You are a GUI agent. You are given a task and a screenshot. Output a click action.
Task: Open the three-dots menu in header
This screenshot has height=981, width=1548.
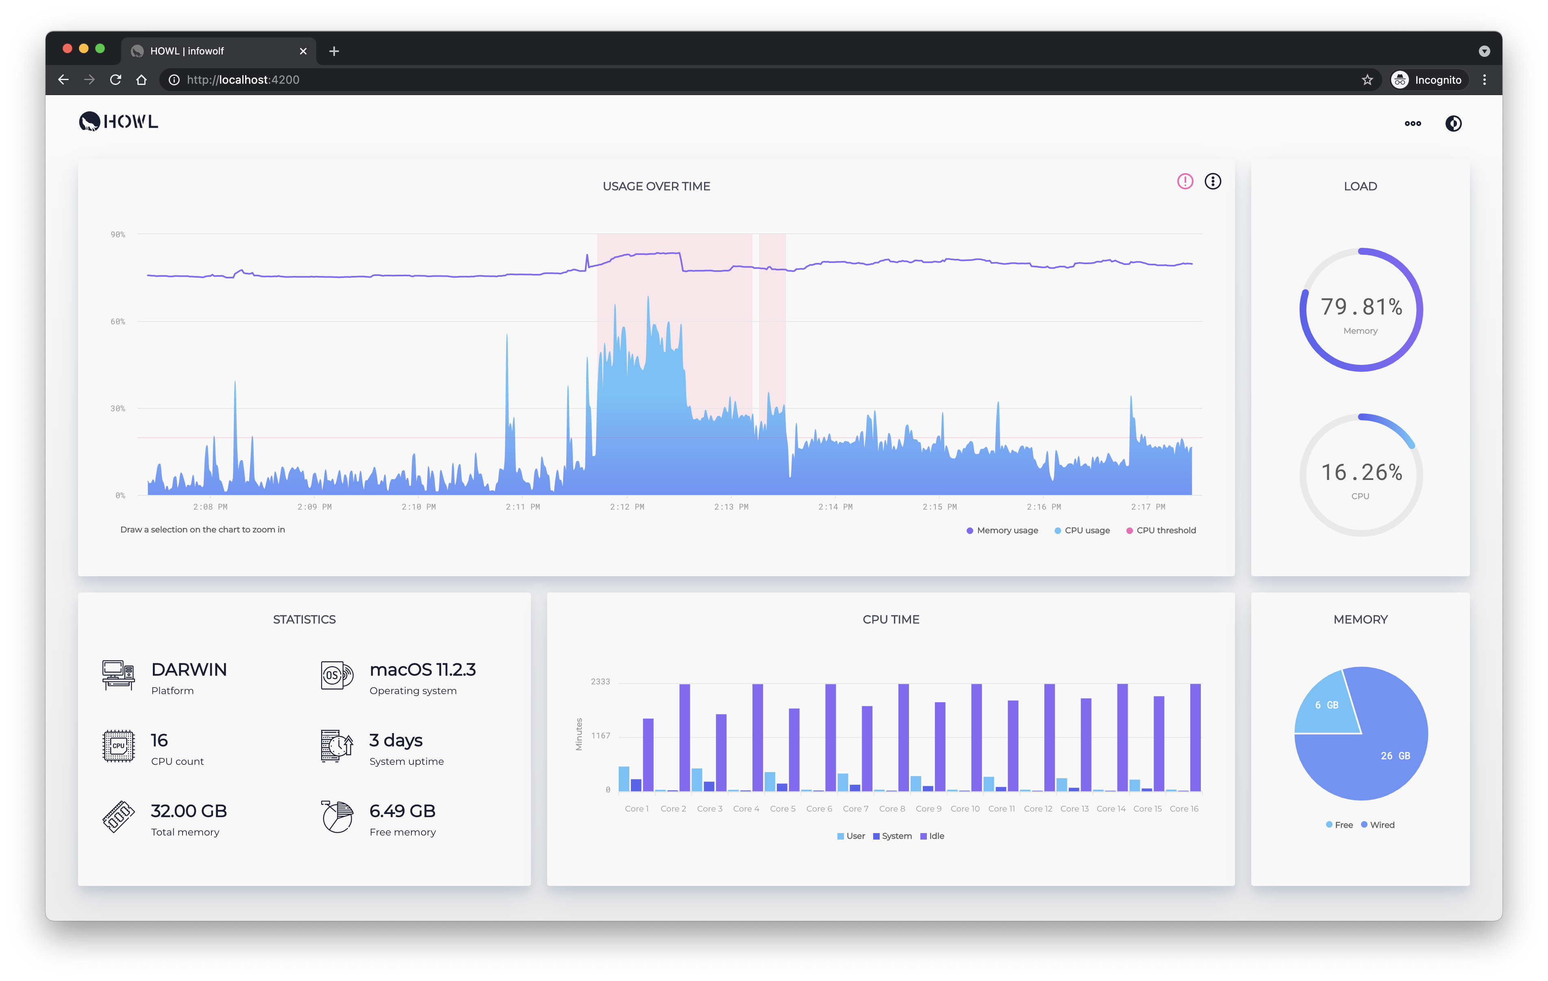[1412, 124]
